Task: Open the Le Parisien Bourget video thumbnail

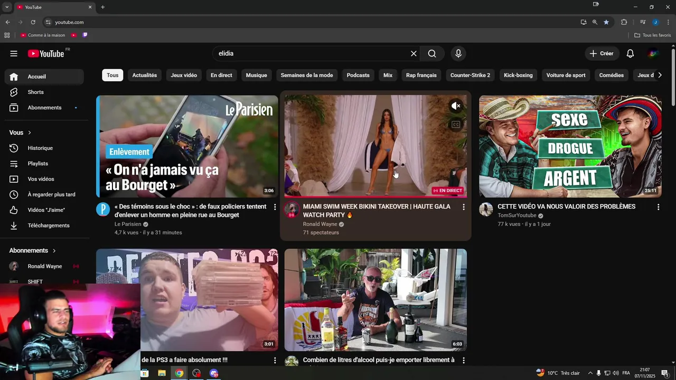Action: [187, 146]
